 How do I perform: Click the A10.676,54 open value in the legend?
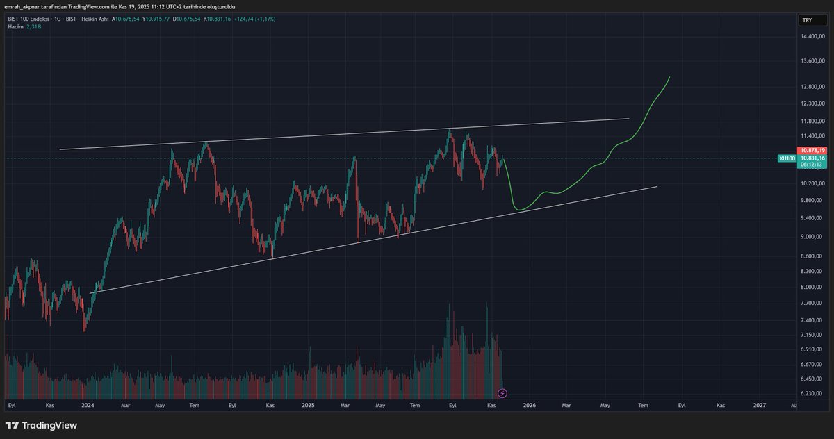coord(125,19)
